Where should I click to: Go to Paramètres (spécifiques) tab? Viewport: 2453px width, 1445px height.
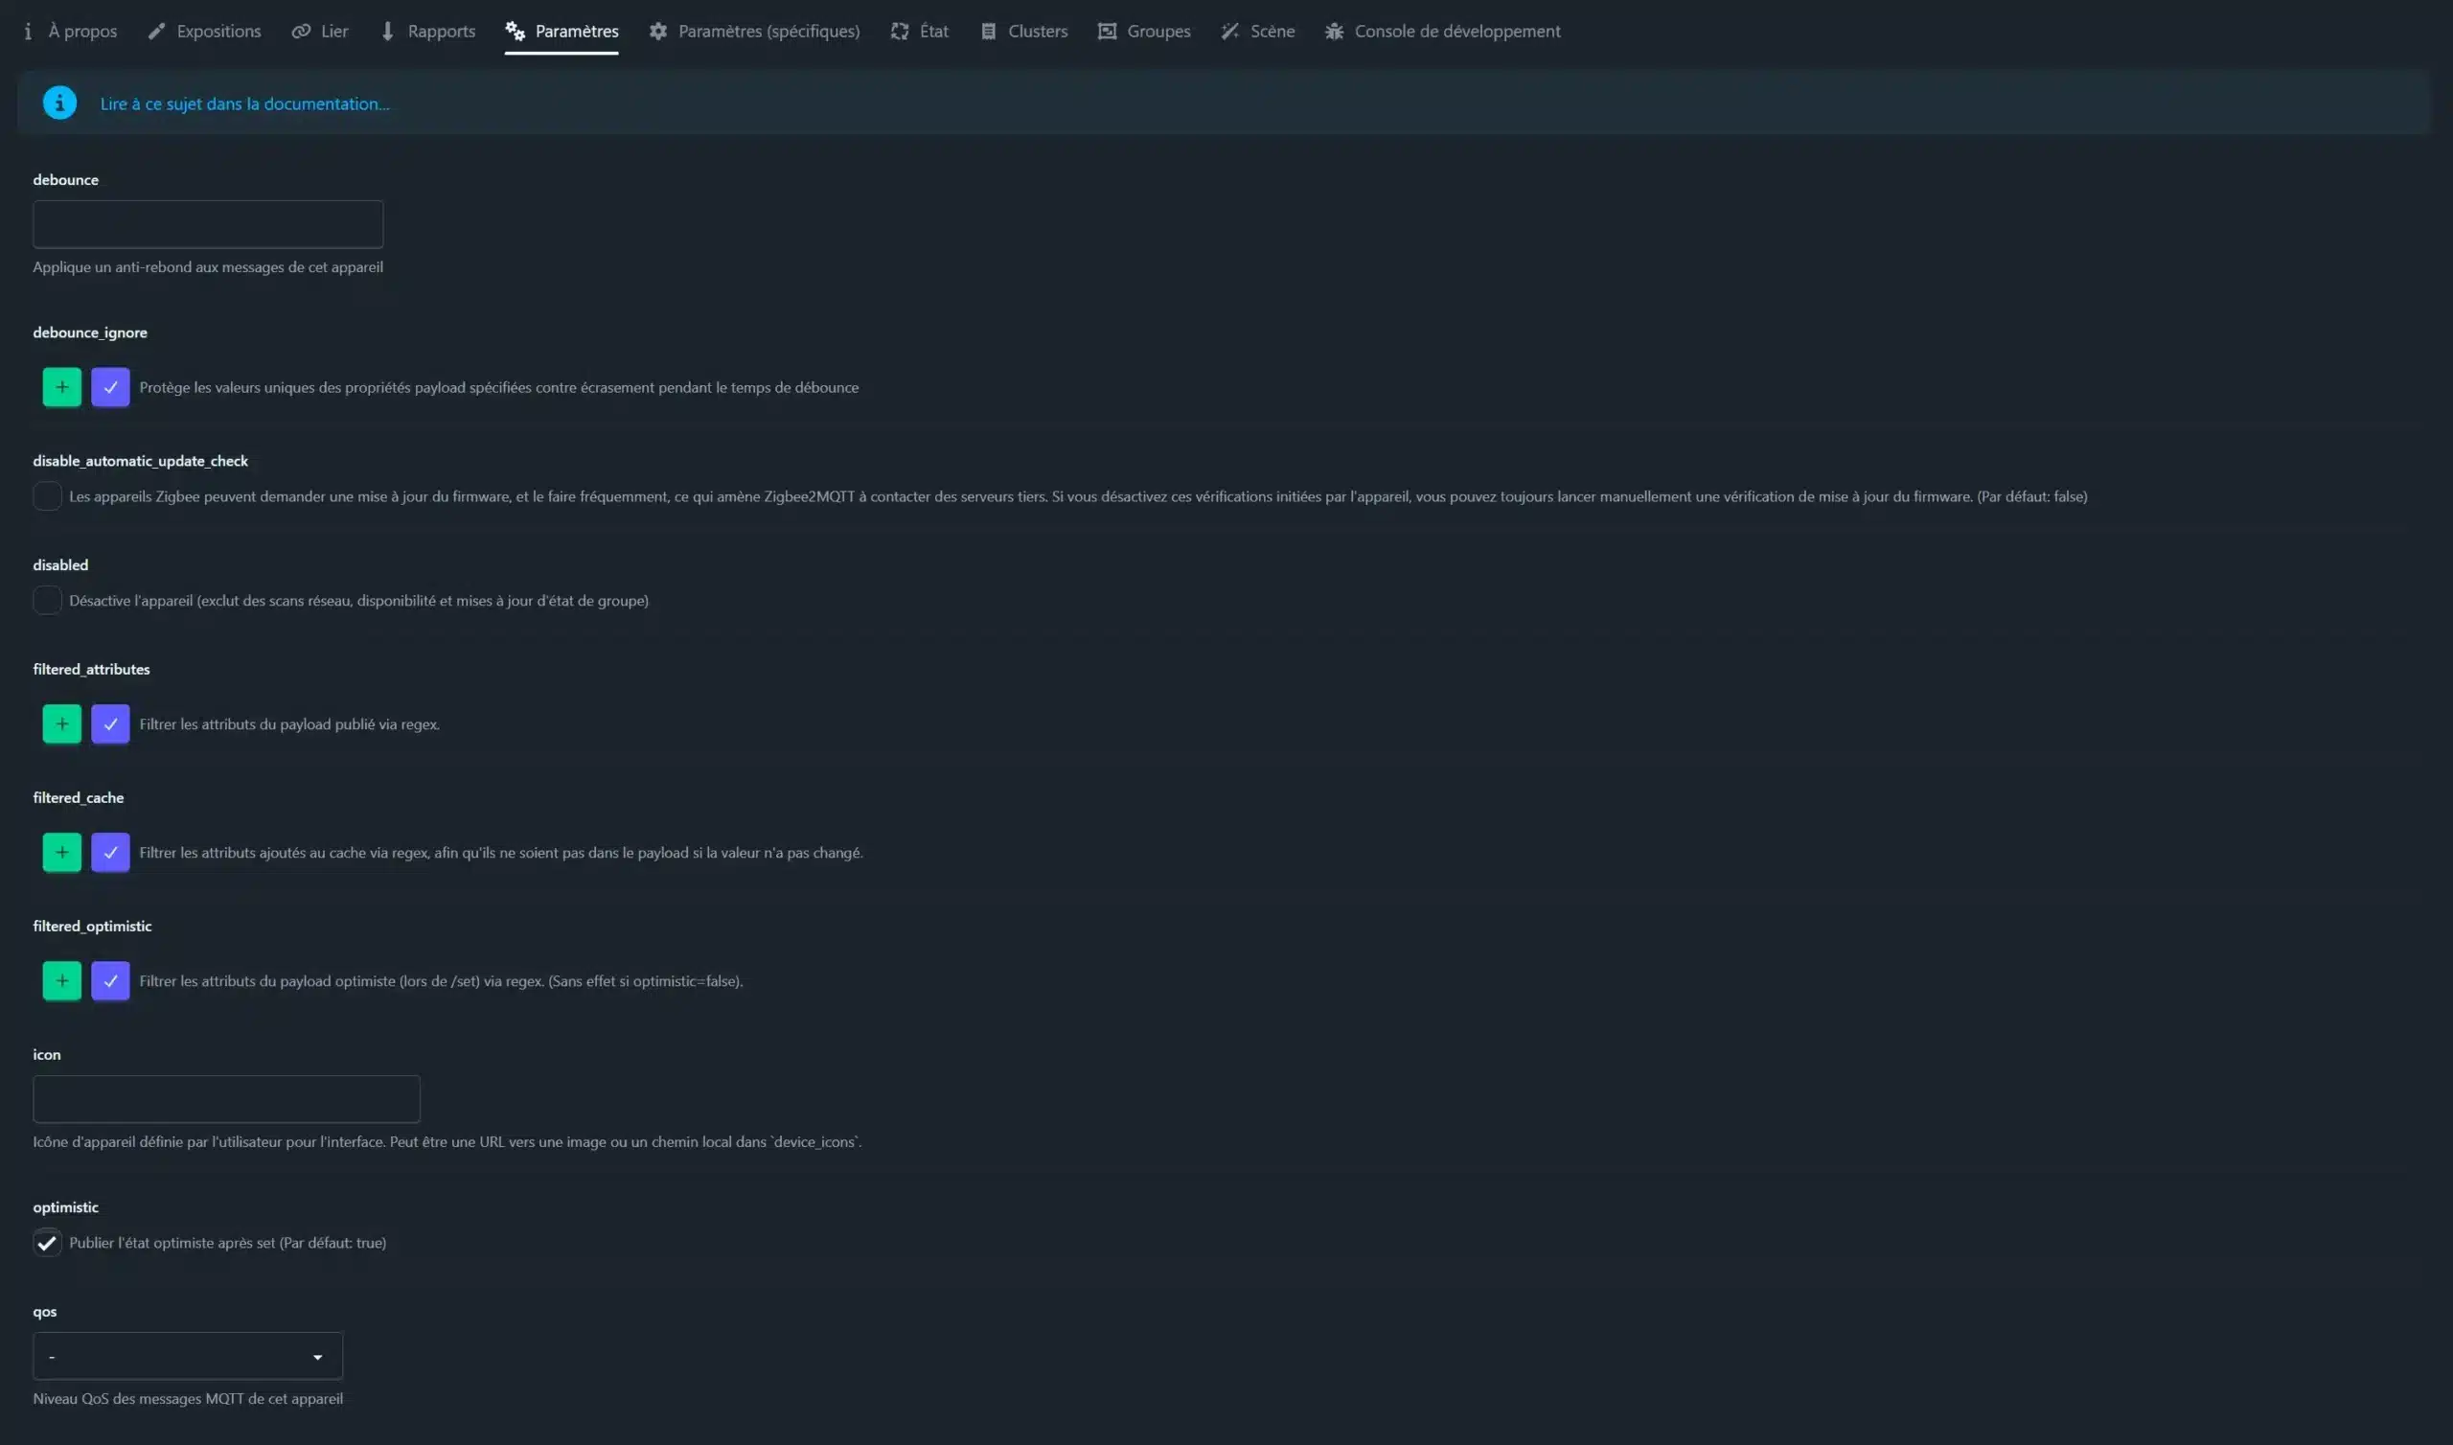pos(754,32)
